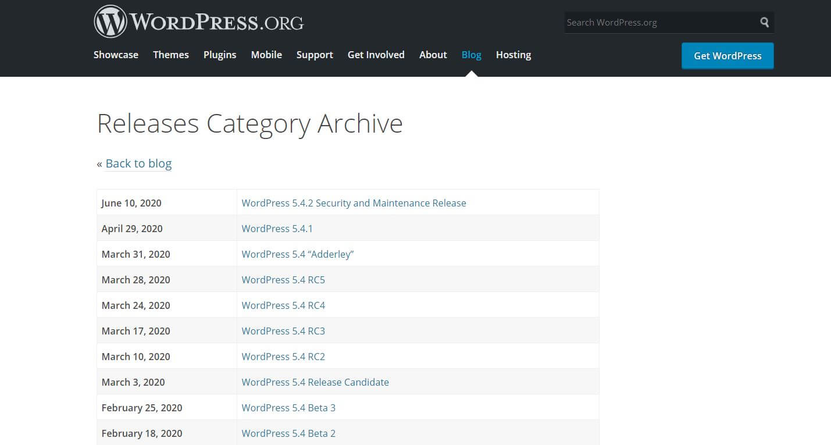Click the Get WordPress button
This screenshot has height=445, width=831.
coord(727,56)
